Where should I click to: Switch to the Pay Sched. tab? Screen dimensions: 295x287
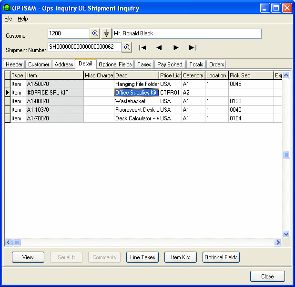[170, 64]
